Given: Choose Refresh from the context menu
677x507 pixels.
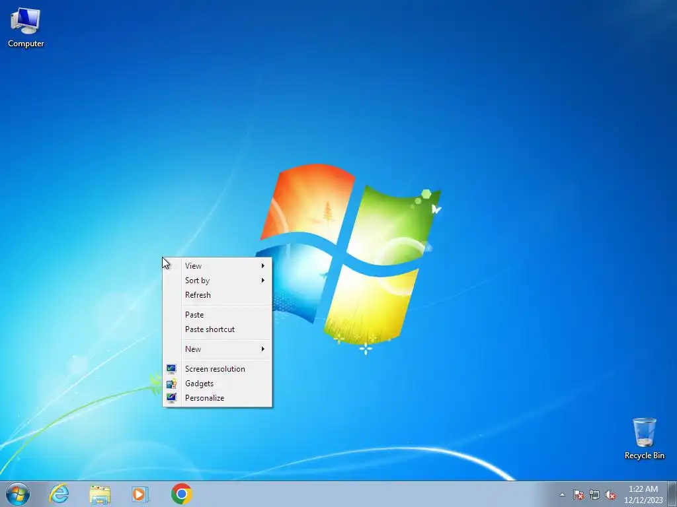Looking at the screenshot, I should point(217,295).
